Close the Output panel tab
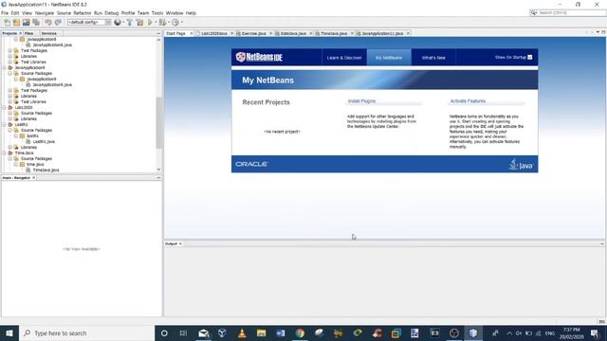The width and height of the screenshot is (607, 341). [x=180, y=244]
